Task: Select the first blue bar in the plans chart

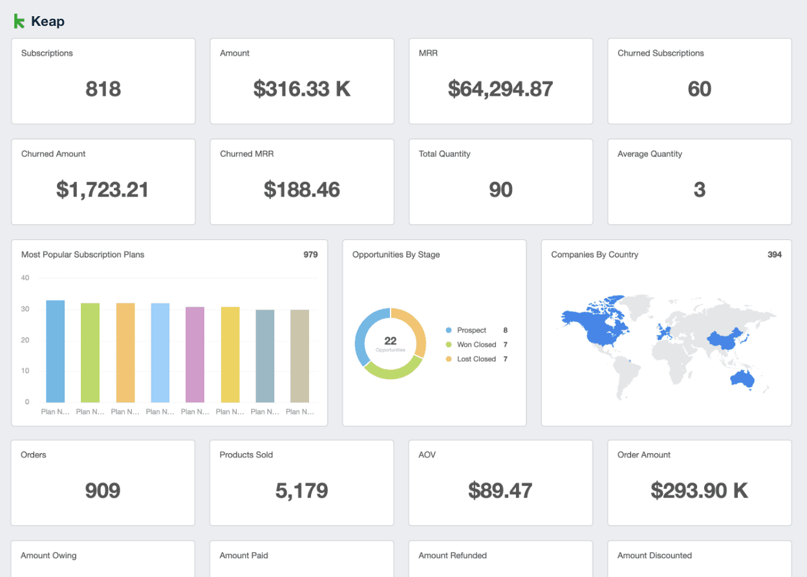Action: pyautogui.click(x=54, y=349)
